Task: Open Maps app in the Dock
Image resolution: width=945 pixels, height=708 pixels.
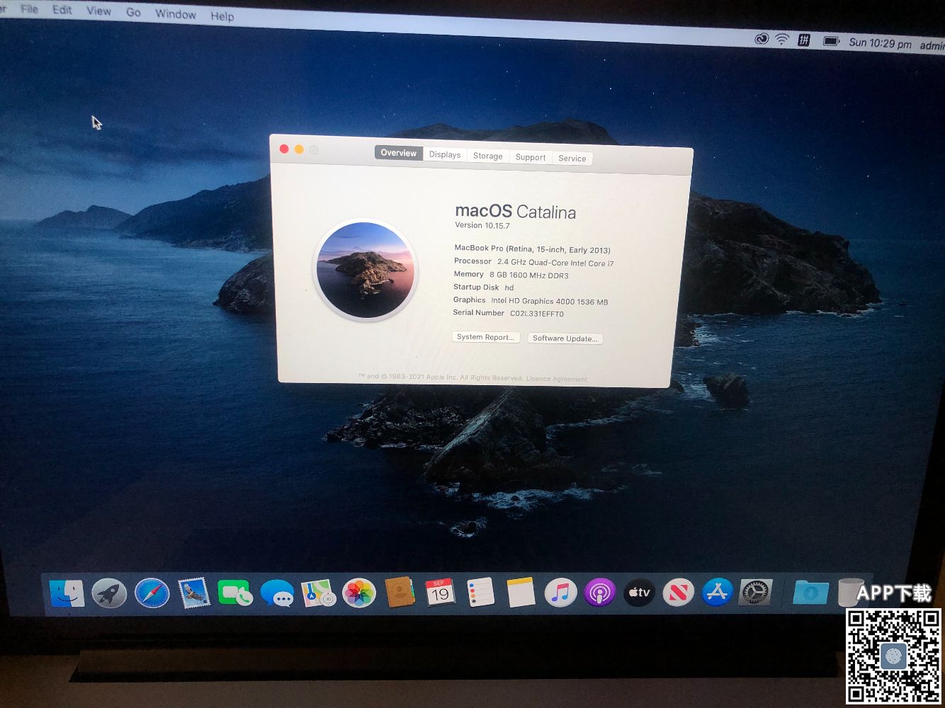Action: click(x=318, y=593)
